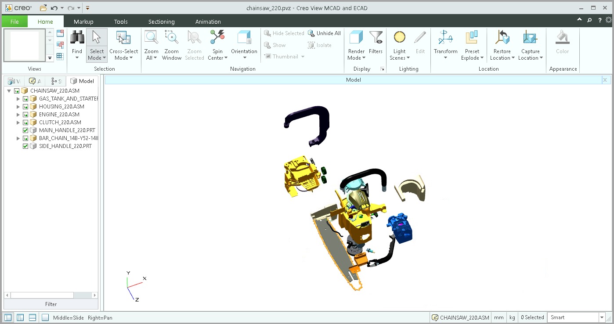Image resolution: width=614 pixels, height=324 pixels.
Task: Open the Select Mode dropdown arrow
Action: click(x=105, y=58)
